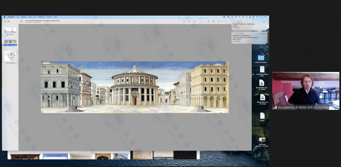Image resolution: width=341 pixels, height=167 pixels.
Task: Click the document title La-prospettiva-secondo-Leon-Battista-Alberti.jpg
Action: coord(42,21)
